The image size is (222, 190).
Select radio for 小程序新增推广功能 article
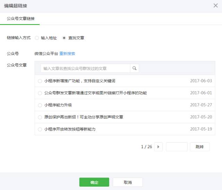coord(40,81)
